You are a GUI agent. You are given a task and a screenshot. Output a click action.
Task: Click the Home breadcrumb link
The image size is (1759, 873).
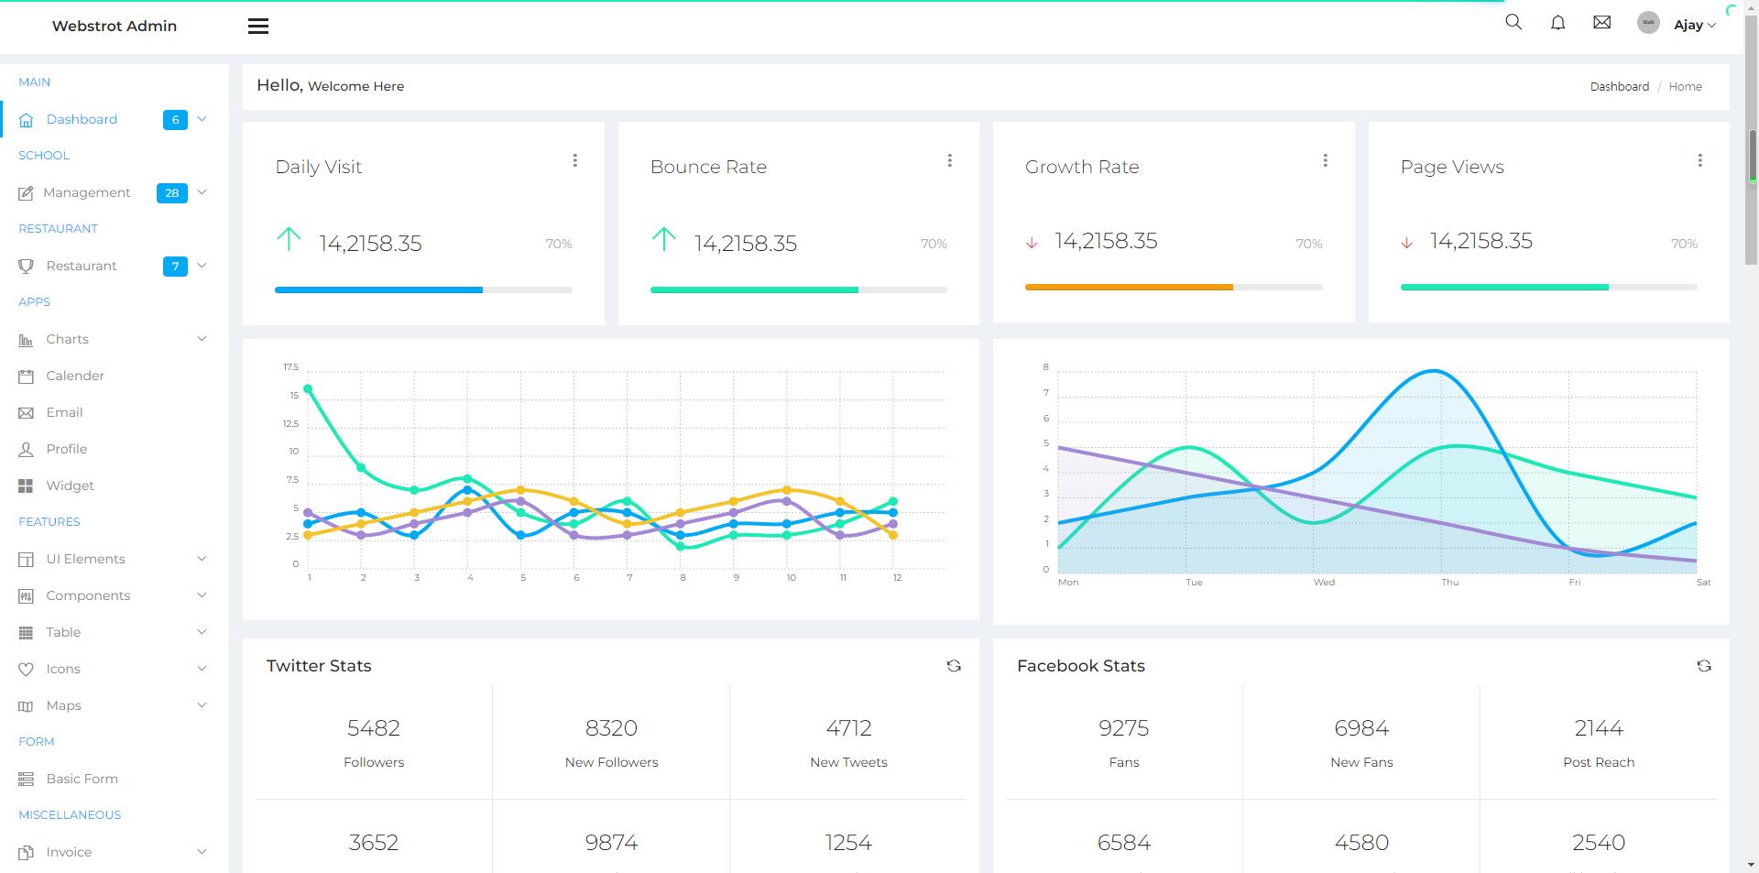1685,86
